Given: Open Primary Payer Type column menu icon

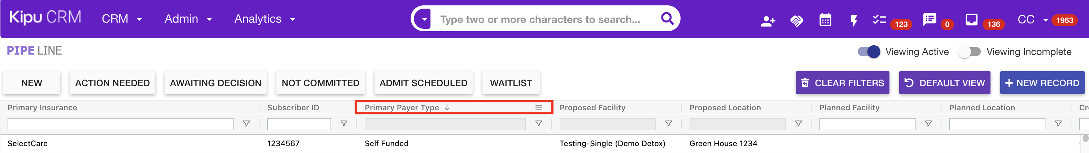Looking at the screenshot, I should [x=539, y=108].
